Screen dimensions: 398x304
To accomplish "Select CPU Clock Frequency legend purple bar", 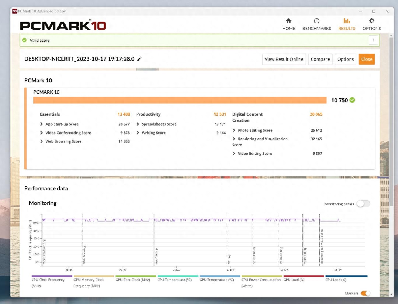I will [x=52, y=276].
